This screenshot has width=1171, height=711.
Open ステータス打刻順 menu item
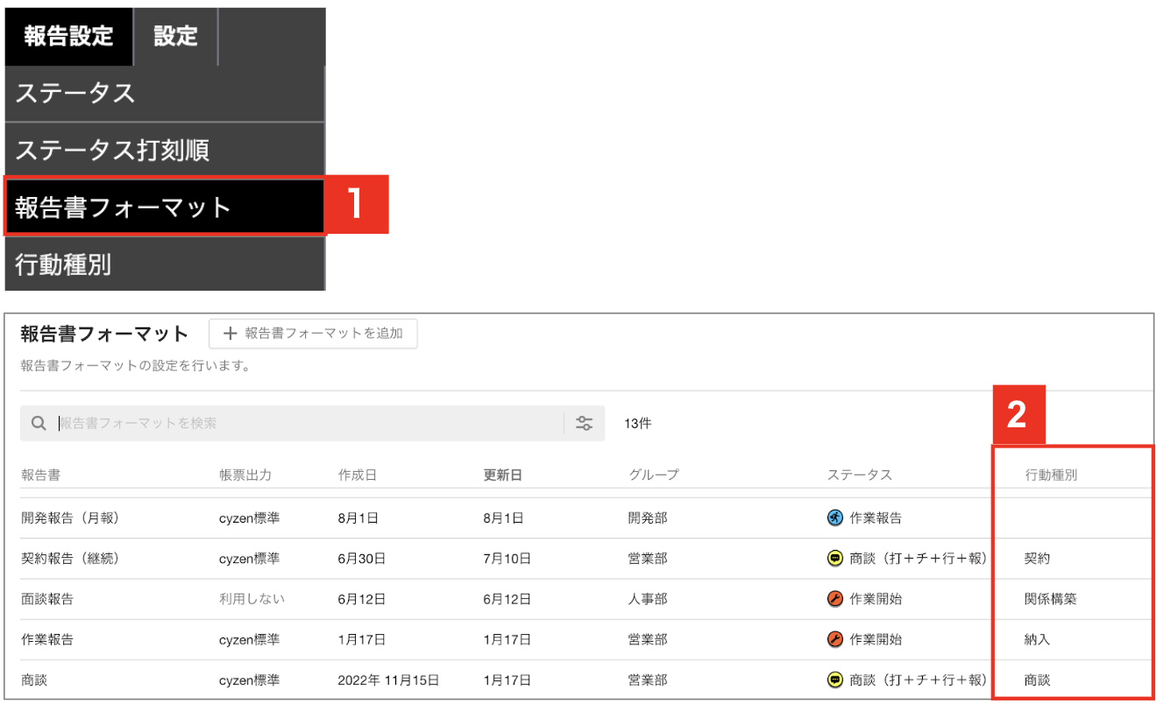tap(165, 151)
